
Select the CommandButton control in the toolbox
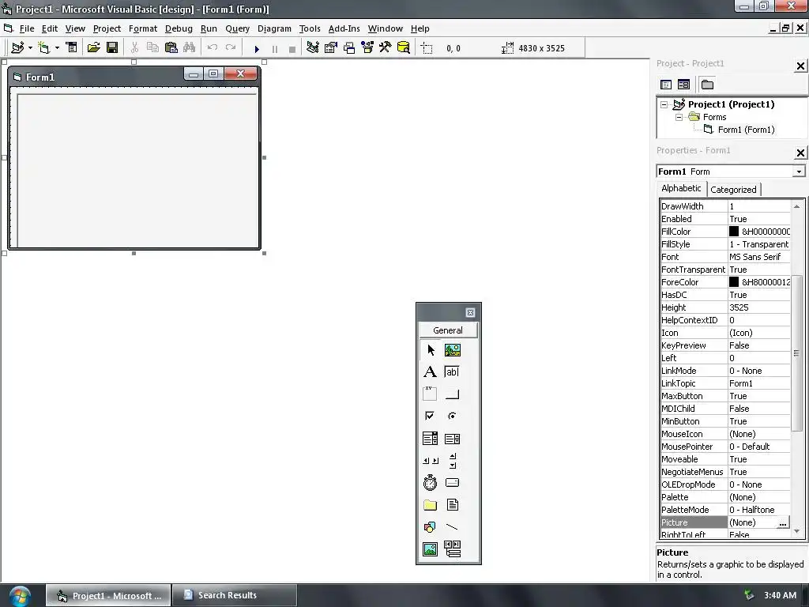(x=453, y=394)
